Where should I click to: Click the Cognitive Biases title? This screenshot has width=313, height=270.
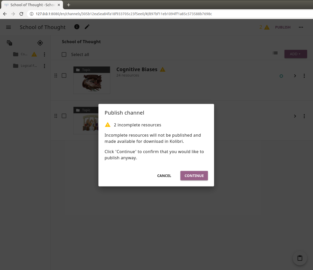[137, 69]
